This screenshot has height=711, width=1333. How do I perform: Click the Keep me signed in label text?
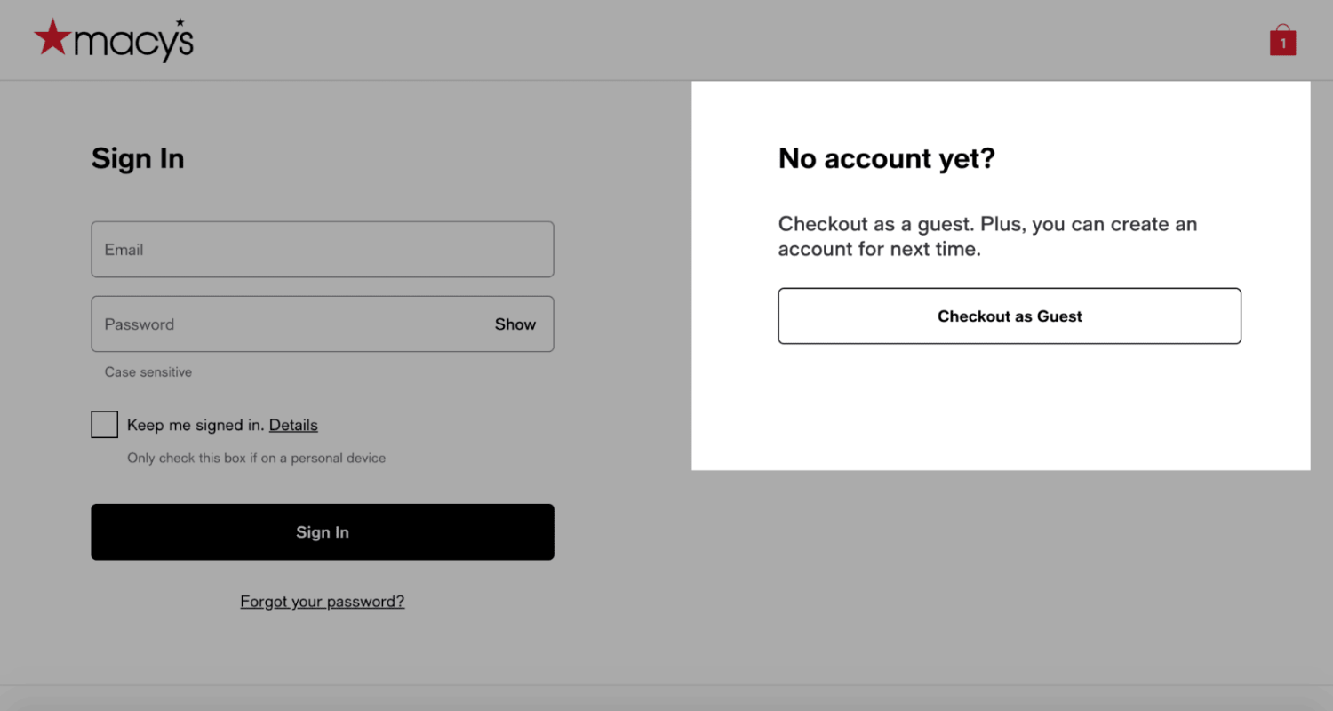196,425
